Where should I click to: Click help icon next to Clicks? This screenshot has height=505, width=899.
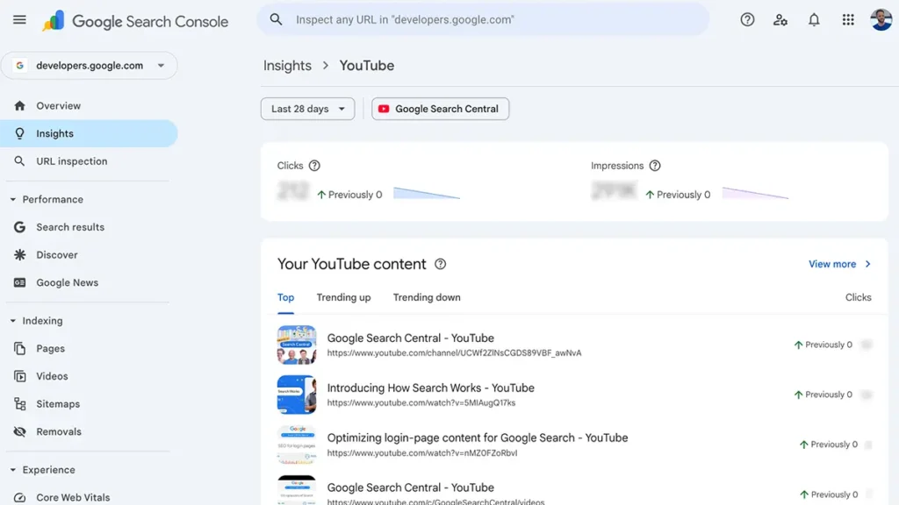point(314,166)
